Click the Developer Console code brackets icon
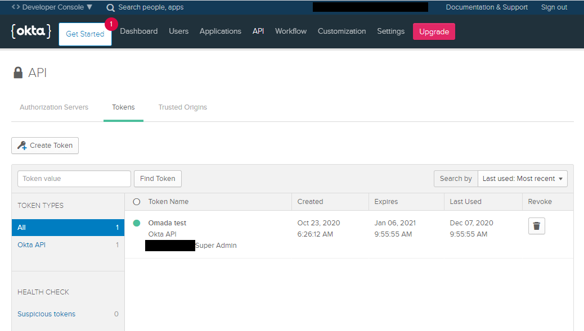The height and width of the screenshot is (331, 584). (16, 7)
